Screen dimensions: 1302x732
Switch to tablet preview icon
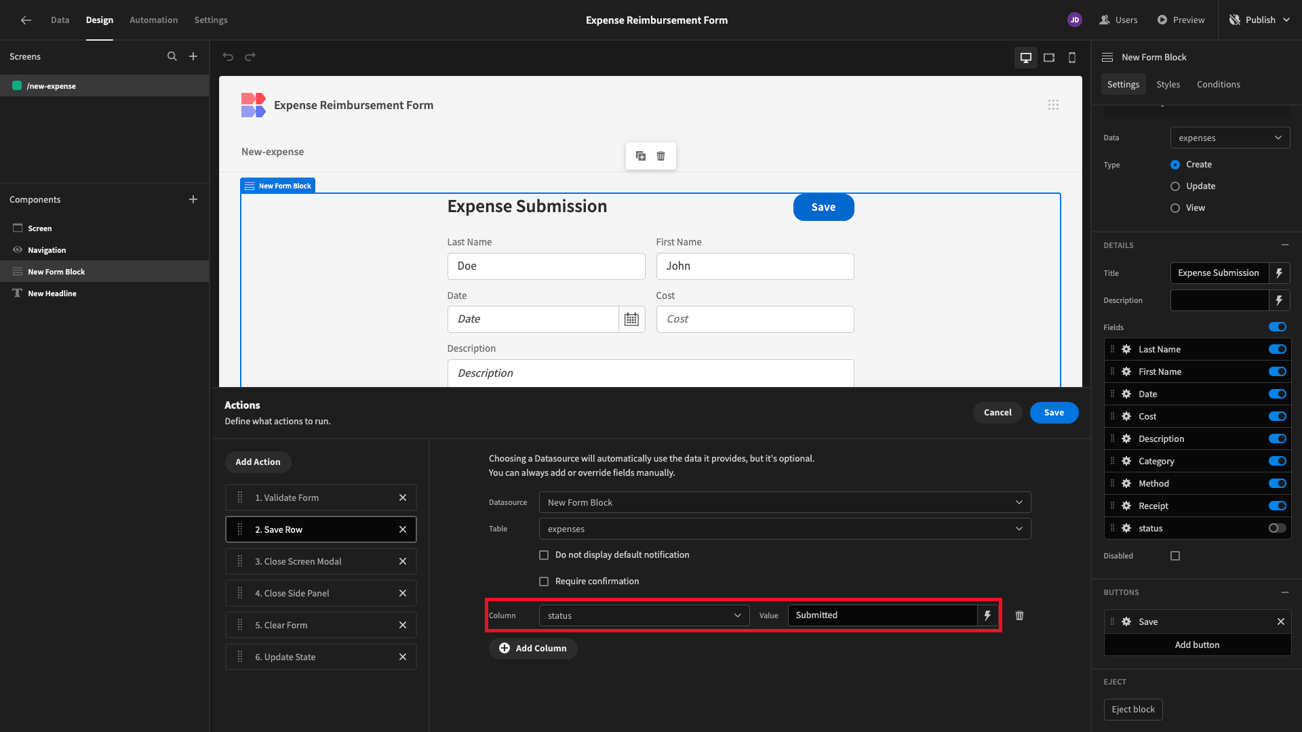pos(1049,58)
